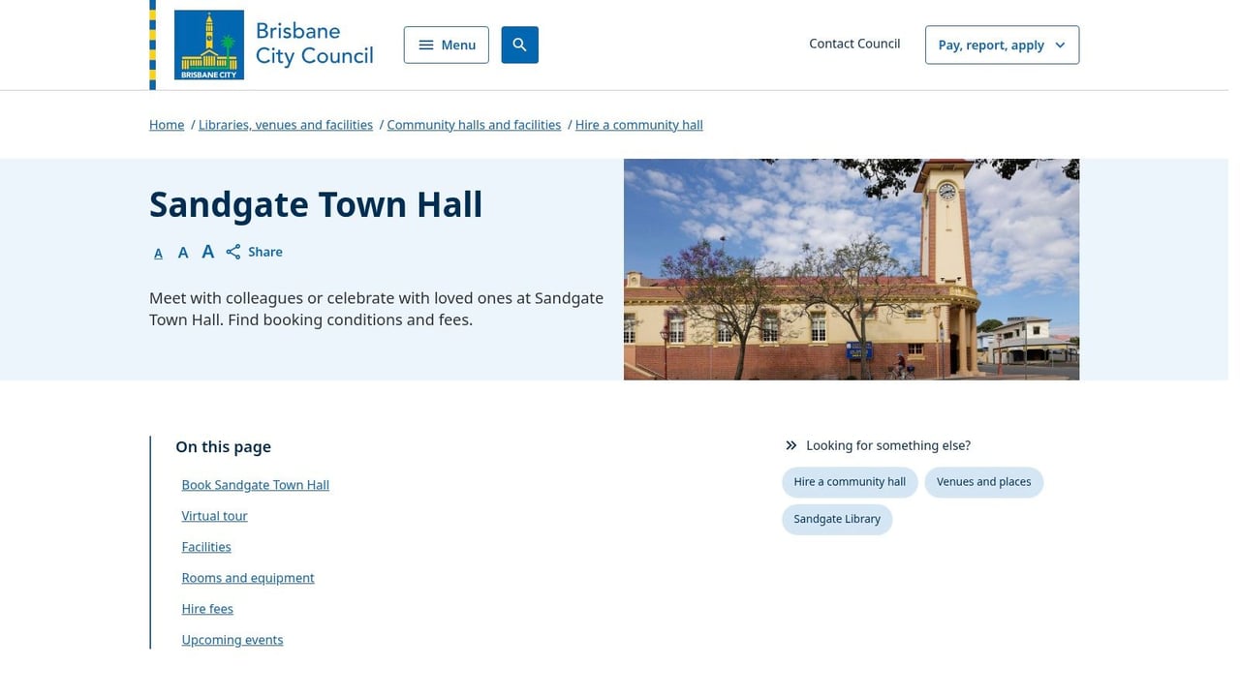Click the Sandgate Town Hall heading

[316, 204]
